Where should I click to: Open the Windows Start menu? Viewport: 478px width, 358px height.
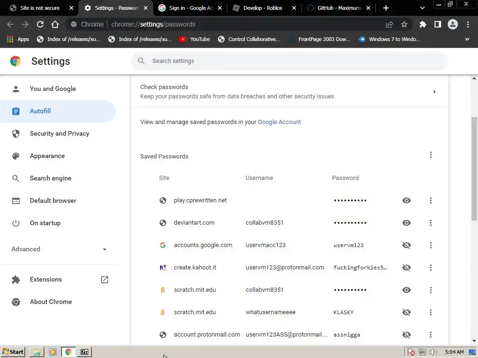coord(13,352)
